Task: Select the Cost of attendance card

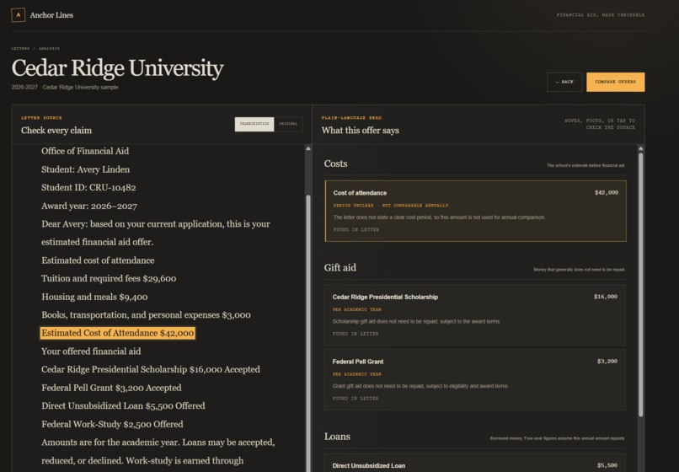Action: coord(475,211)
